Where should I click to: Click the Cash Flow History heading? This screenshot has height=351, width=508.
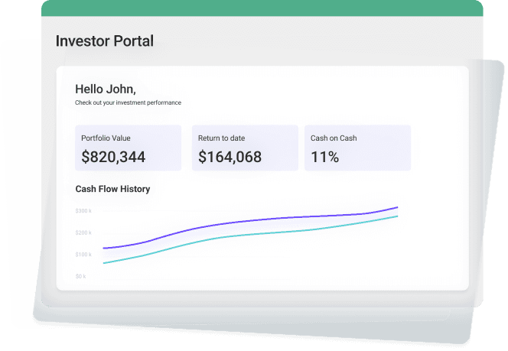coord(112,189)
